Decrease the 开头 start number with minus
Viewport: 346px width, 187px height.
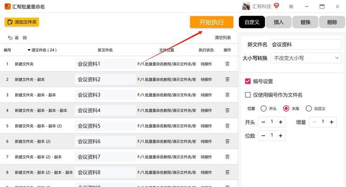(263, 122)
